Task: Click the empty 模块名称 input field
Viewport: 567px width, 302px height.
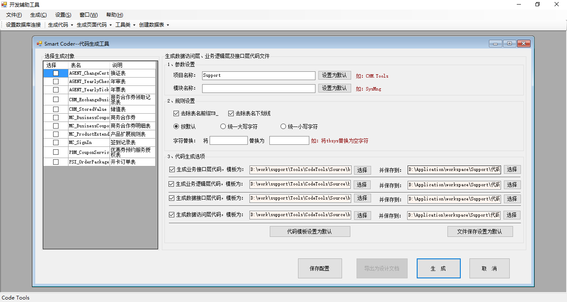Action: click(x=259, y=88)
